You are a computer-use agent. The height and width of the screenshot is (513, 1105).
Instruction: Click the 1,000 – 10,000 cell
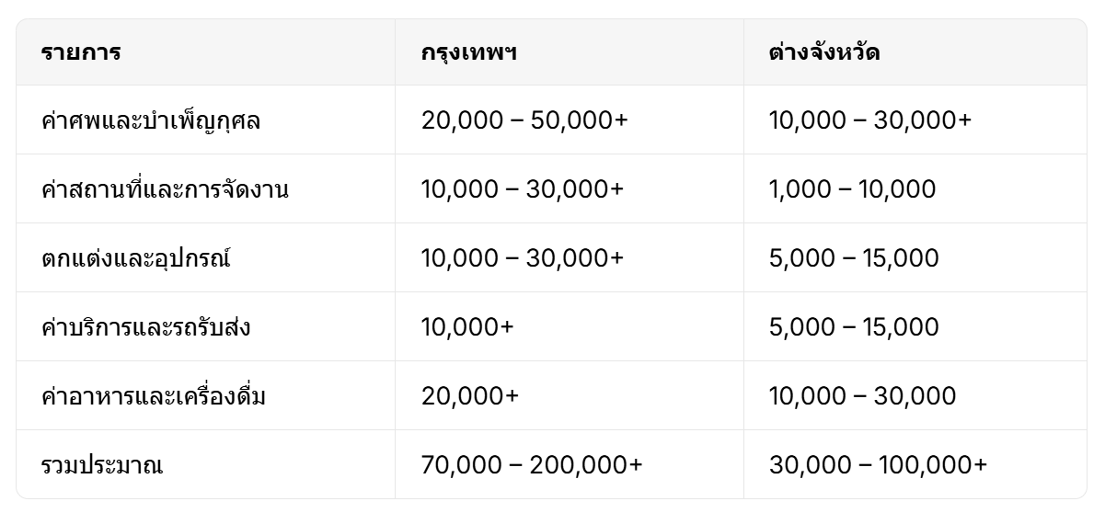(x=852, y=189)
